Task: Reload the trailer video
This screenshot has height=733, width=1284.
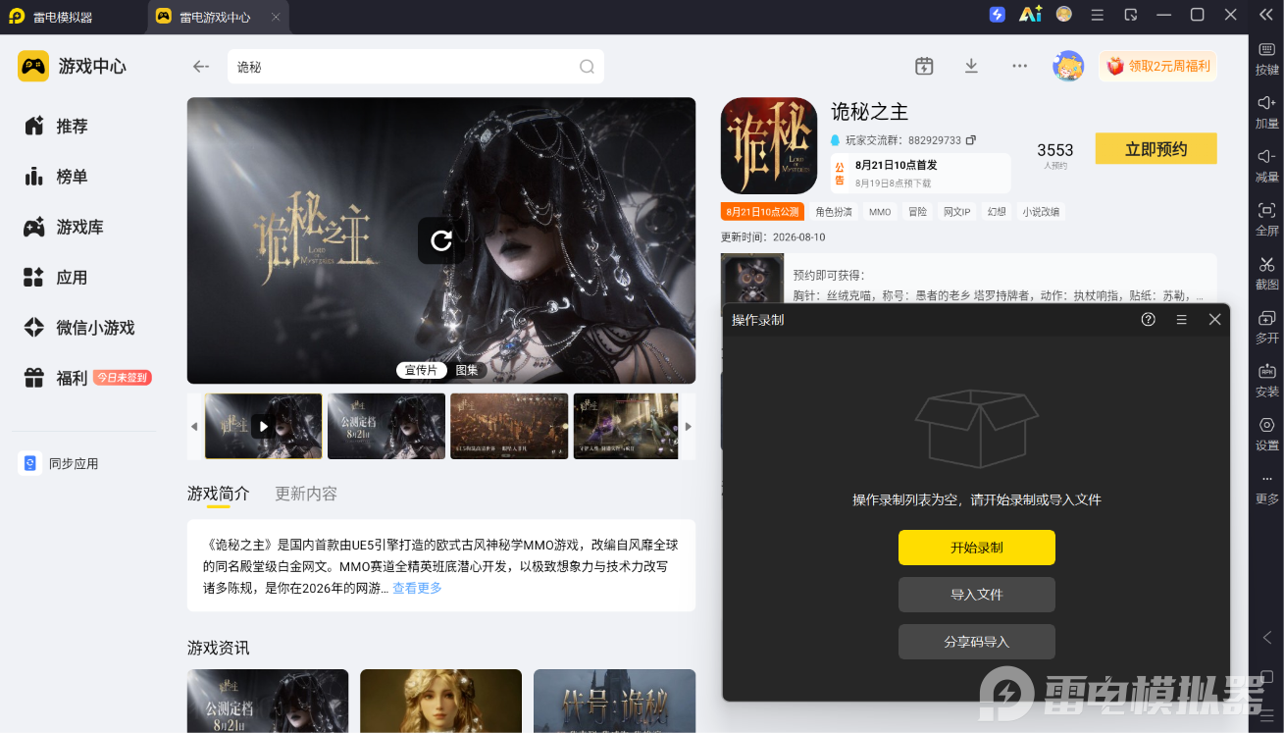Action: (x=441, y=240)
